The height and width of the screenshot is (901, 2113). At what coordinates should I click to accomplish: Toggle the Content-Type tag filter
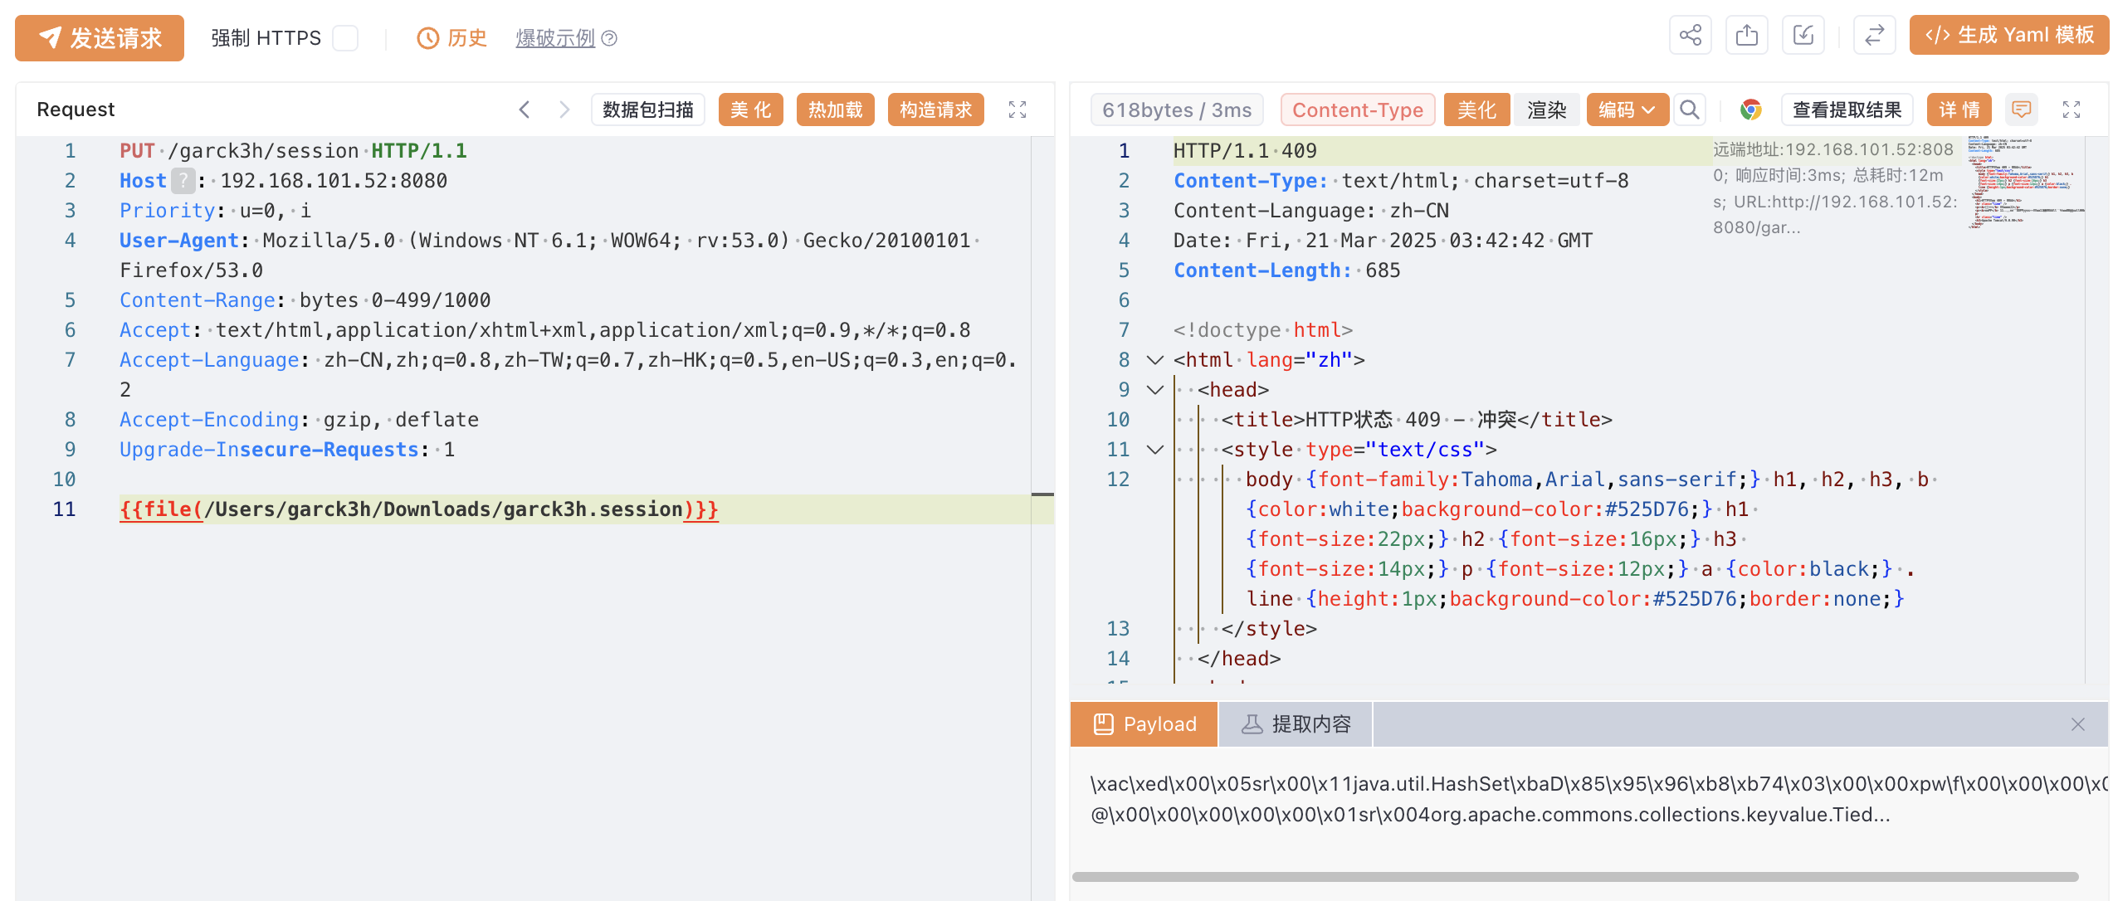1357,110
